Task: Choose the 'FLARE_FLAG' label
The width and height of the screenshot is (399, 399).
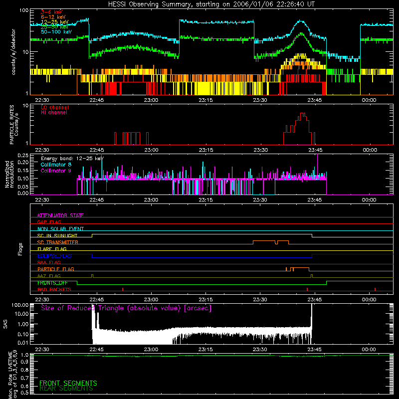Action: click(52, 249)
